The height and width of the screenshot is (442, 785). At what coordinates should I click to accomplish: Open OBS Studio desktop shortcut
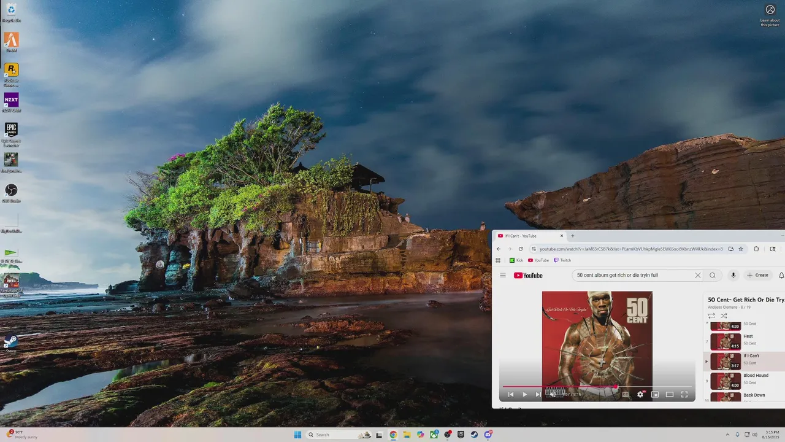click(x=11, y=193)
